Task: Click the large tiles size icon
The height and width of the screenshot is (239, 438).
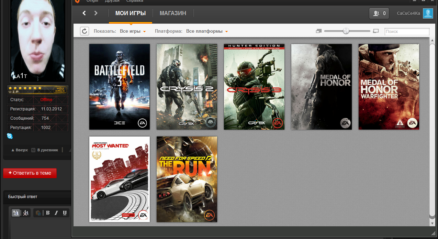Action: 376,31
